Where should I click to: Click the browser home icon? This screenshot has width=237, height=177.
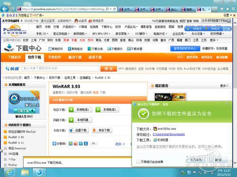pos(222,9)
